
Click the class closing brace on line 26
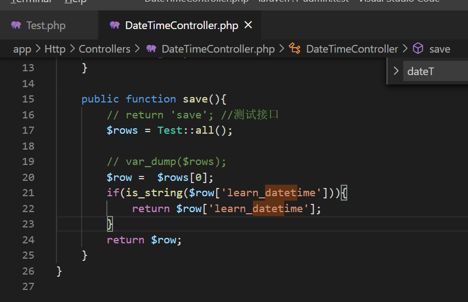(x=59, y=271)
